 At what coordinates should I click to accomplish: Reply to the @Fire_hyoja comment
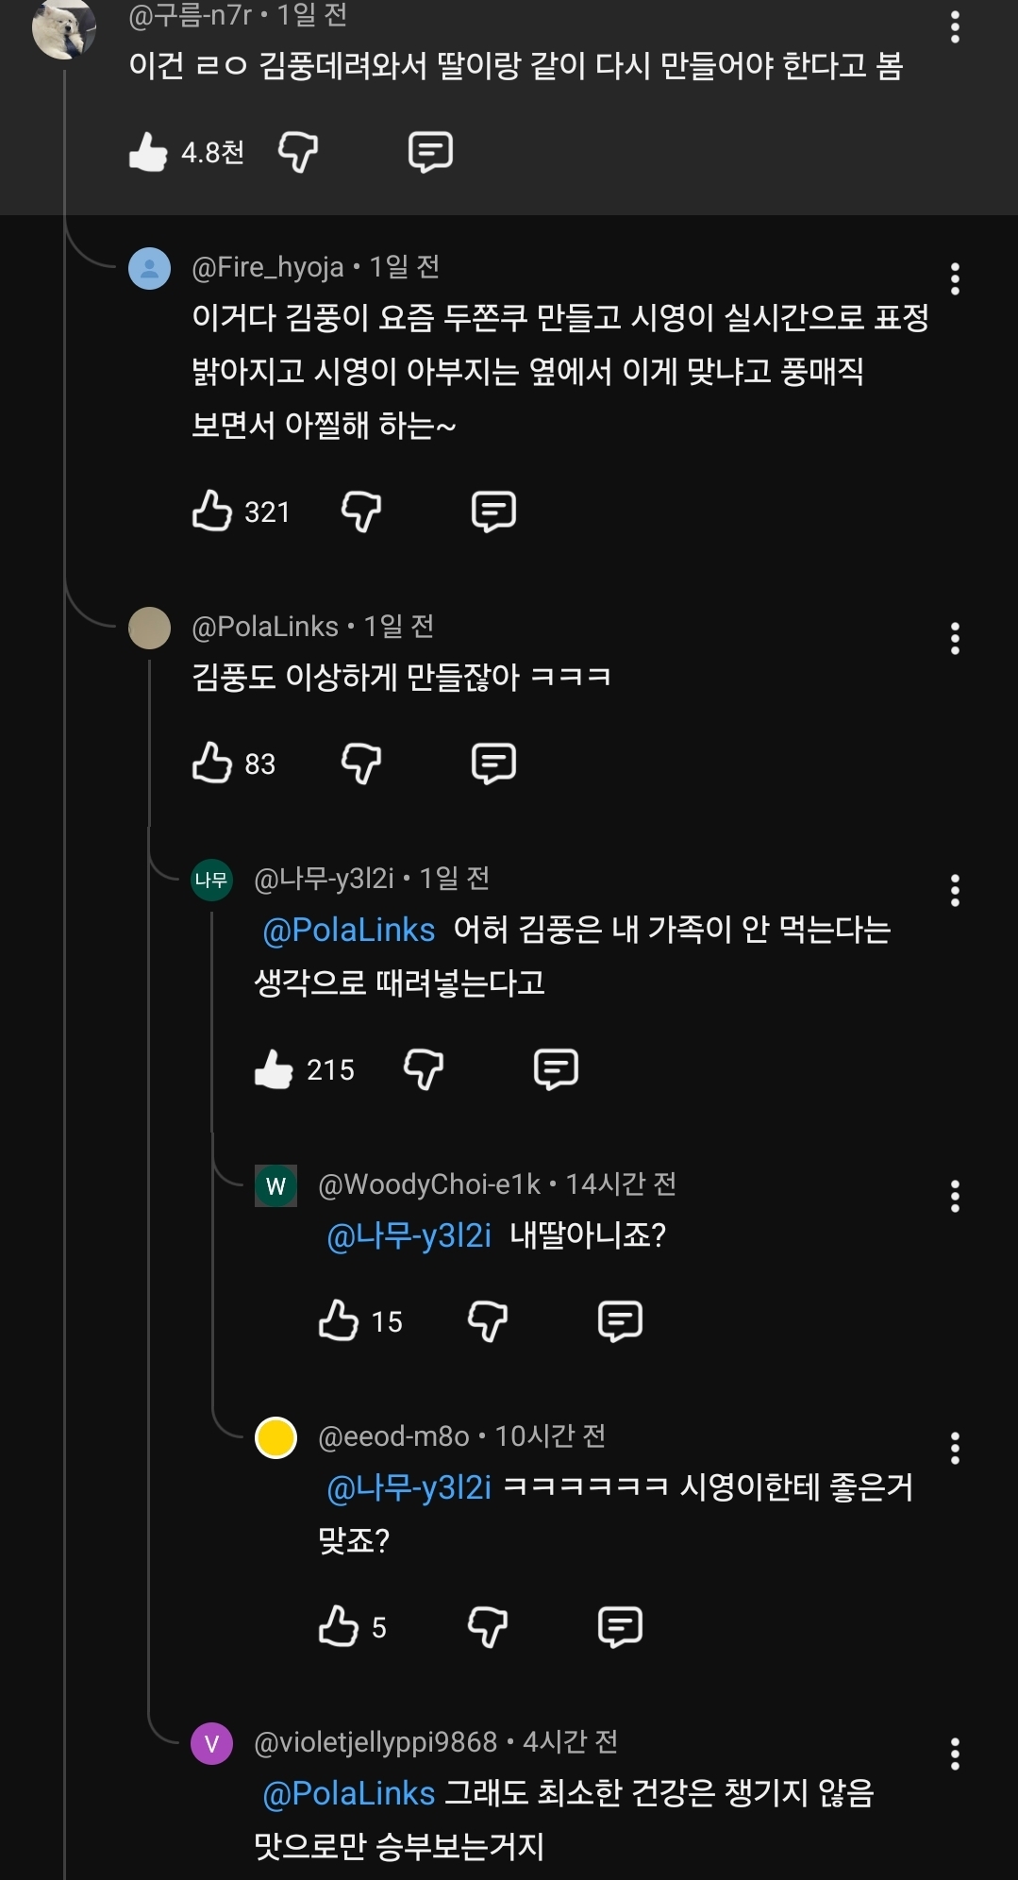[493, 512]
